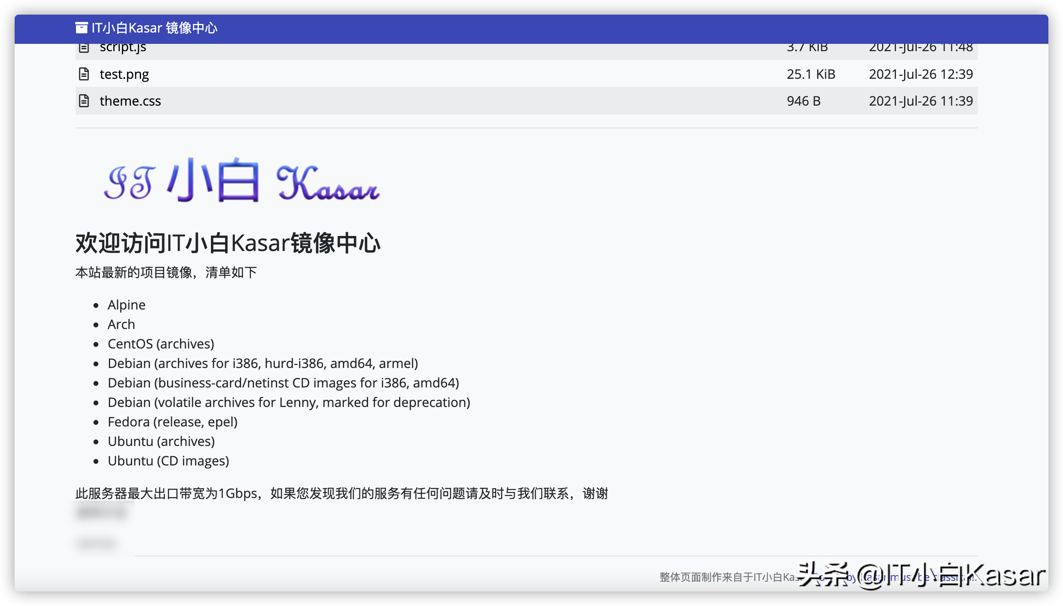
Task: Click the IT 小白 Kasar logo image
Action: click(x=241, y=180)
